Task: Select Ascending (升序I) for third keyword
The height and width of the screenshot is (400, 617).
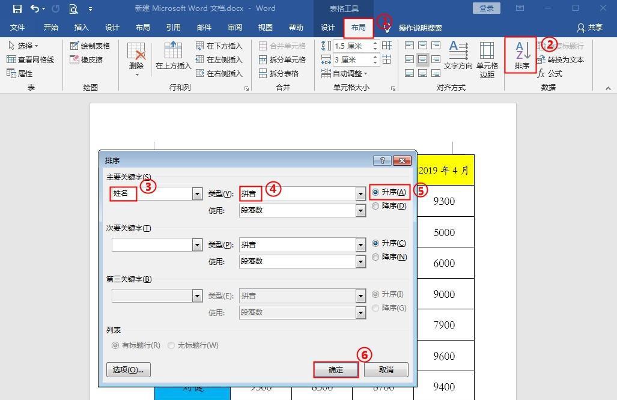Action: pyautogui.click(x=388, y=294)
